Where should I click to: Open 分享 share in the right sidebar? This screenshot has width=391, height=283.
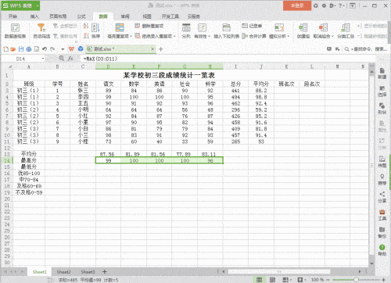tap(382, 197)
